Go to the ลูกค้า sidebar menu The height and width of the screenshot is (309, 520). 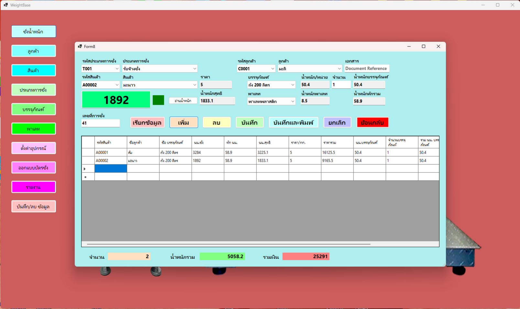(x=34, y=51)
